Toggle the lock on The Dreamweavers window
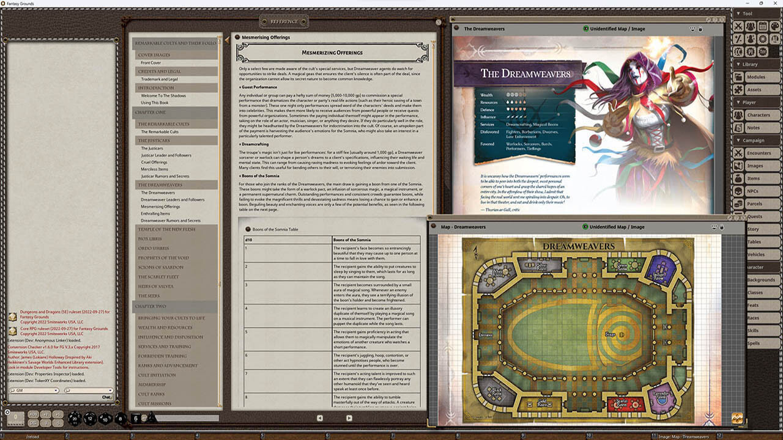Screen dimensions: 783x440 point(700,29)
